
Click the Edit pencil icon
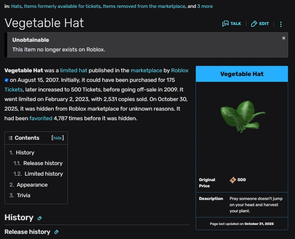pyautogui.click(x=254, y=24)
